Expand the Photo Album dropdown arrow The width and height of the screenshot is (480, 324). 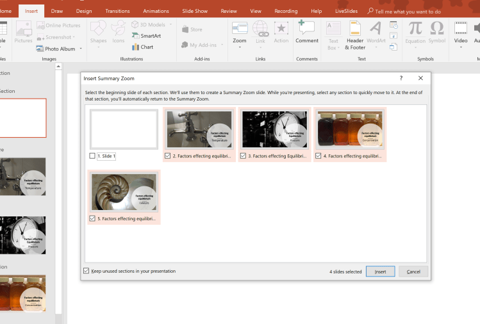(x=81, y=49)
